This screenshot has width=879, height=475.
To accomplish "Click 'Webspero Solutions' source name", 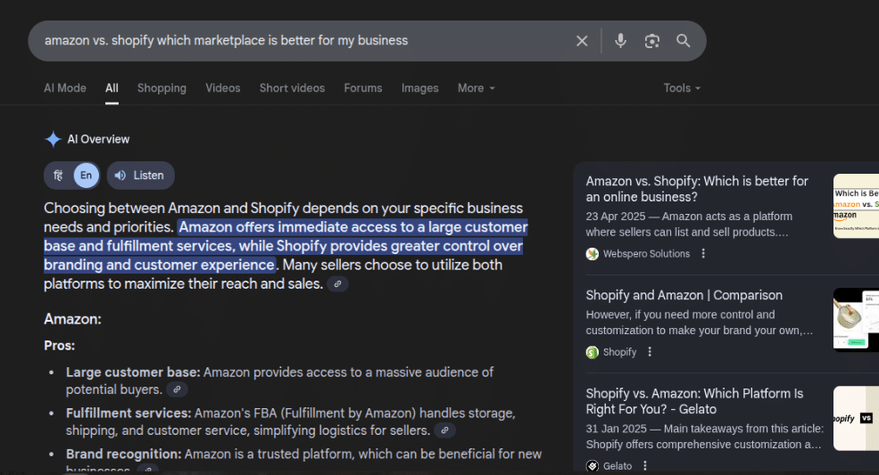I will tap(646, 254).
